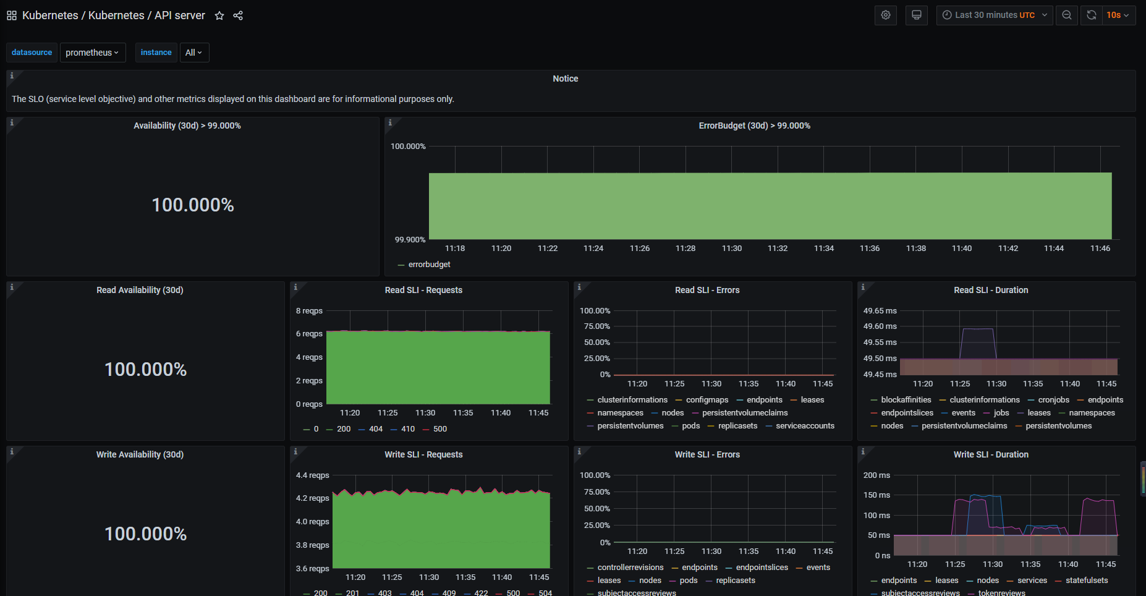This screenshot has height=596, width=1146.
Task: Toggle replicasets series in Write Errors legend
Action: click(736, 581)
